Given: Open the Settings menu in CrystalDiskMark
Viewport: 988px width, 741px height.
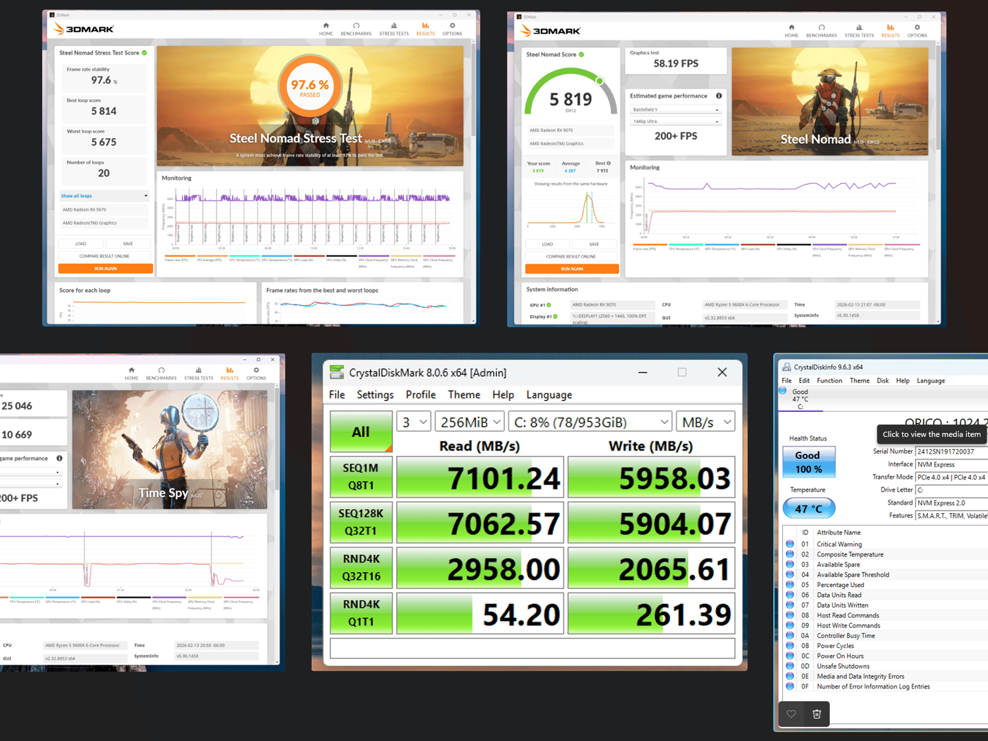Looking at the screenshot, I should pyautogui.click(x=375, y=395).
